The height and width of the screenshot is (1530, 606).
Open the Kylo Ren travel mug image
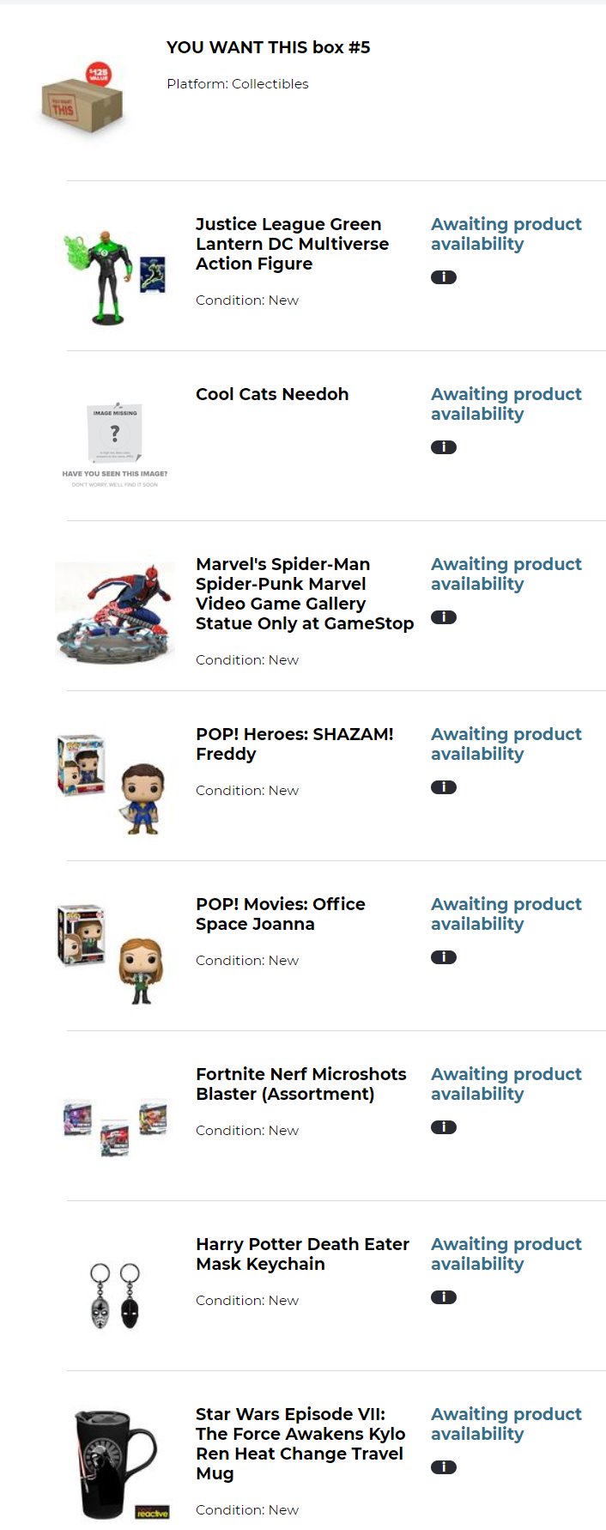coord(116,1465)
